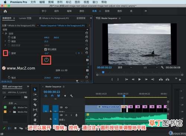Toggle Position animation stopwatch
The image size is (186, 136).
point(9,37)
